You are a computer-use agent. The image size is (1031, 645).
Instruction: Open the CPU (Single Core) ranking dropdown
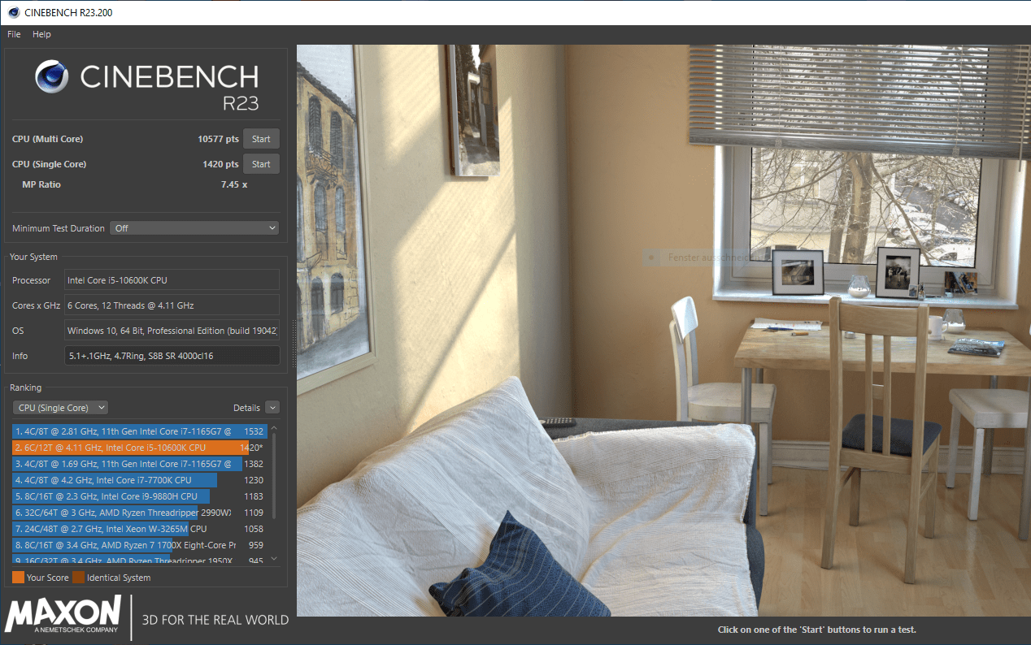point(60,408)
